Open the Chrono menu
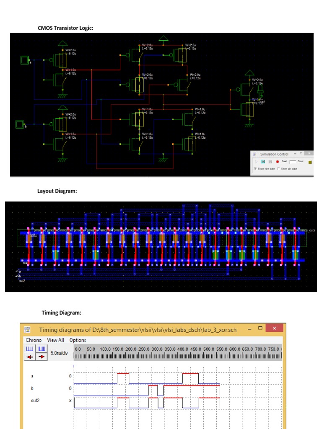This screenshot has width=322, height=429. click(34, 340)
